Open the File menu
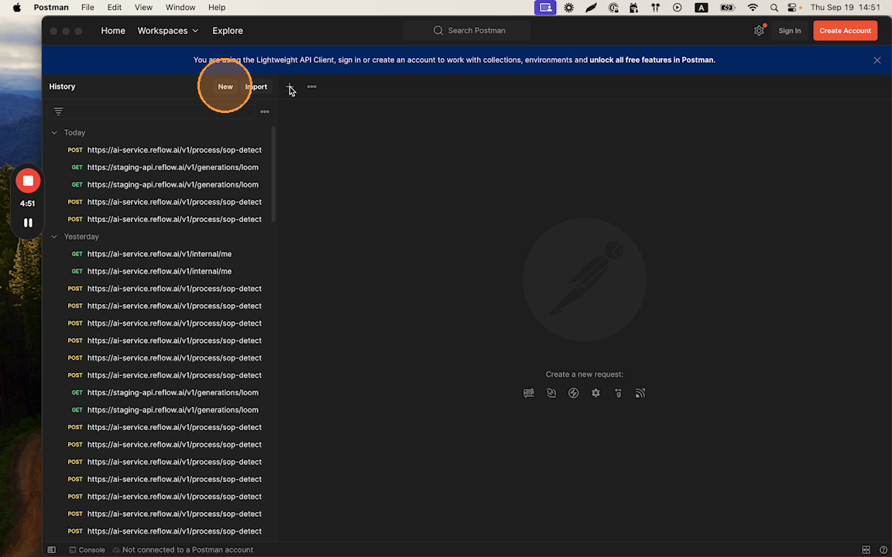 (x=87, y=8)
